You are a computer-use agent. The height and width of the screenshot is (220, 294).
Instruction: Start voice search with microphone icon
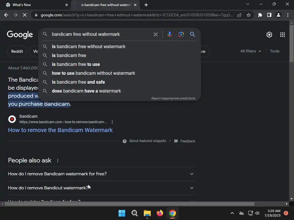click(x=169, y=34)
